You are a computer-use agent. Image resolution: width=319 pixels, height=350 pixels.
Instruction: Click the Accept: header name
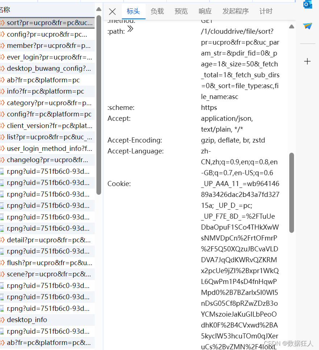(119, 119)
